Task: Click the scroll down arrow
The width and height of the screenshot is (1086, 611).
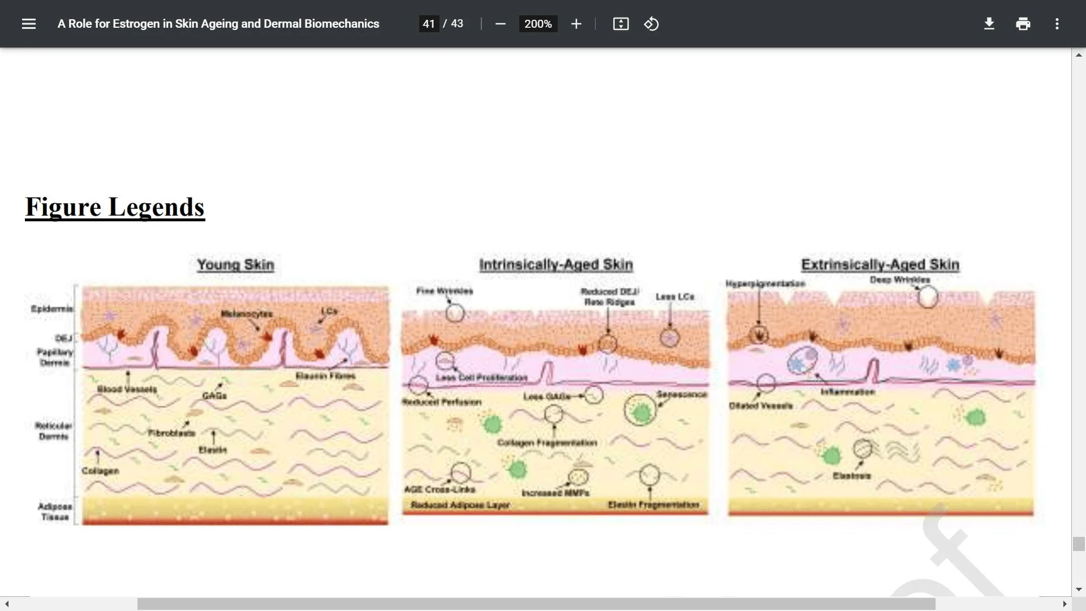Action: (1079, 590)
